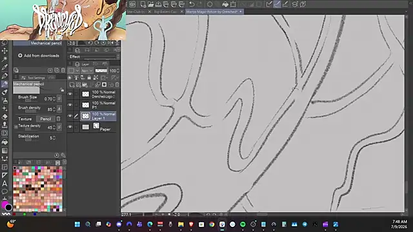This screenshot has width=413, height=232.
Task: Select the Eraser tool
Action: tap(5, 117)
